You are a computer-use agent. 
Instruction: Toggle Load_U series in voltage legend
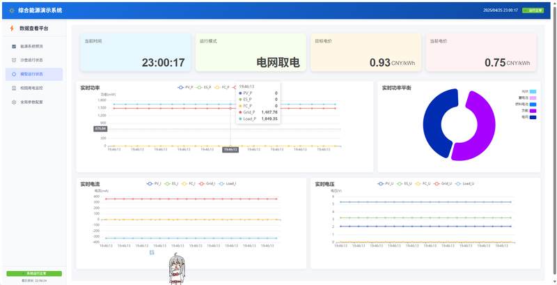464,184
